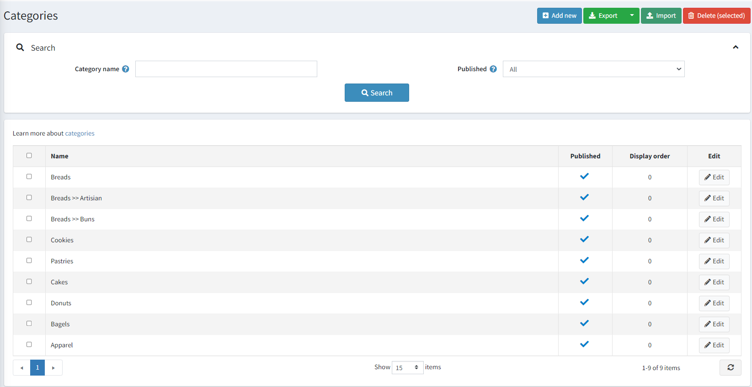
Task: Change the items per page selector
Action: (407, 367)
